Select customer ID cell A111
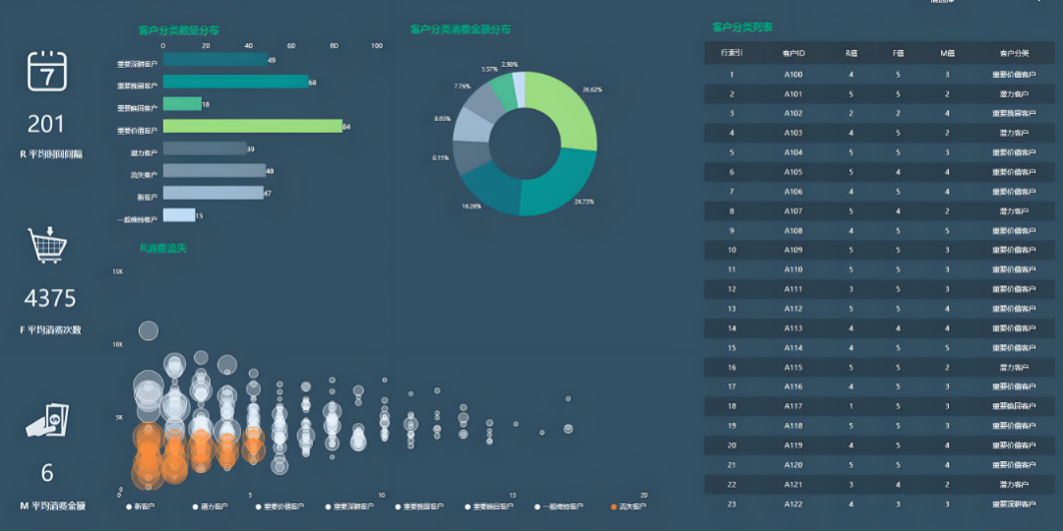 (x=793, y=289)
